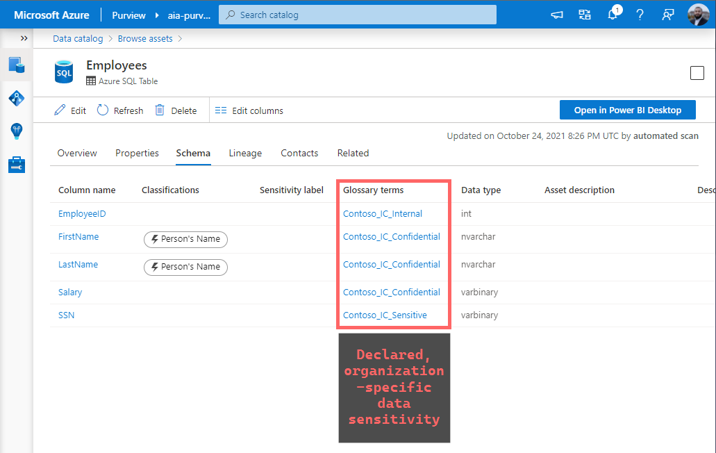716x453 pixels.
Task: Open the Data catalog sidebar icon
Action: coord(17,65)
